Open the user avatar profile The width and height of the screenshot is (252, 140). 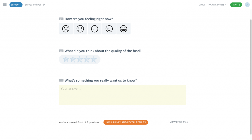(247, 5)
